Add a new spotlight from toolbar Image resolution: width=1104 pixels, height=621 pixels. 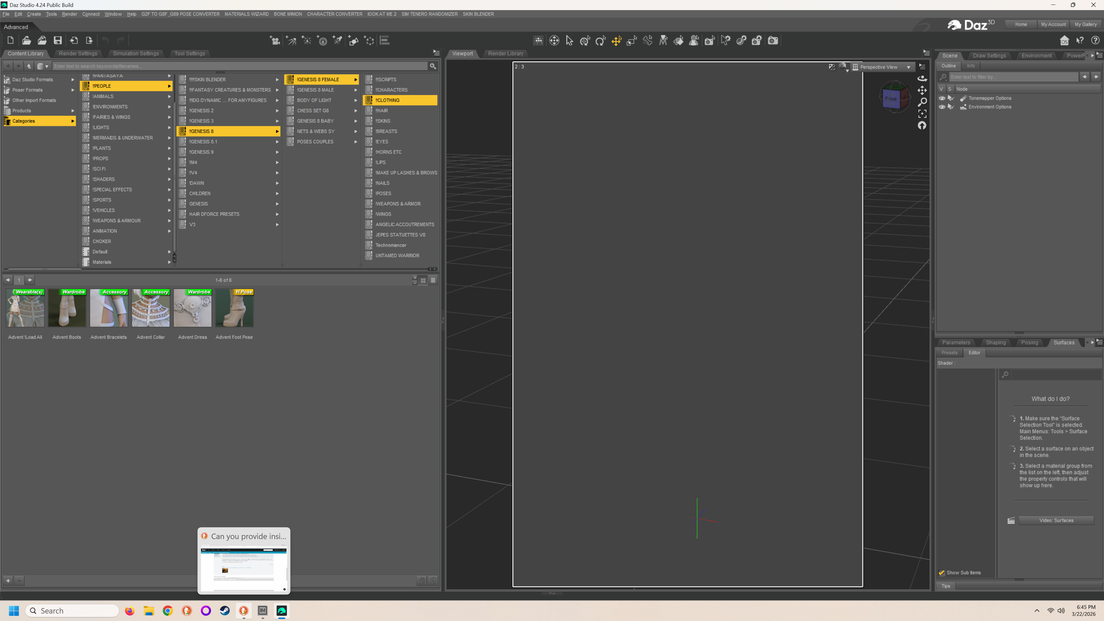coord(338,40)
